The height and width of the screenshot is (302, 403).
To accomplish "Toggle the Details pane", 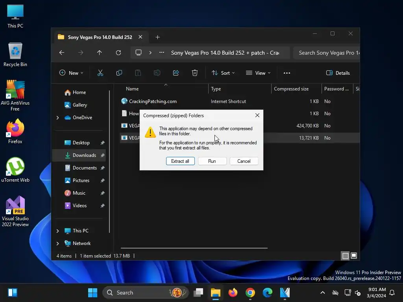I will tap(338, 73).
